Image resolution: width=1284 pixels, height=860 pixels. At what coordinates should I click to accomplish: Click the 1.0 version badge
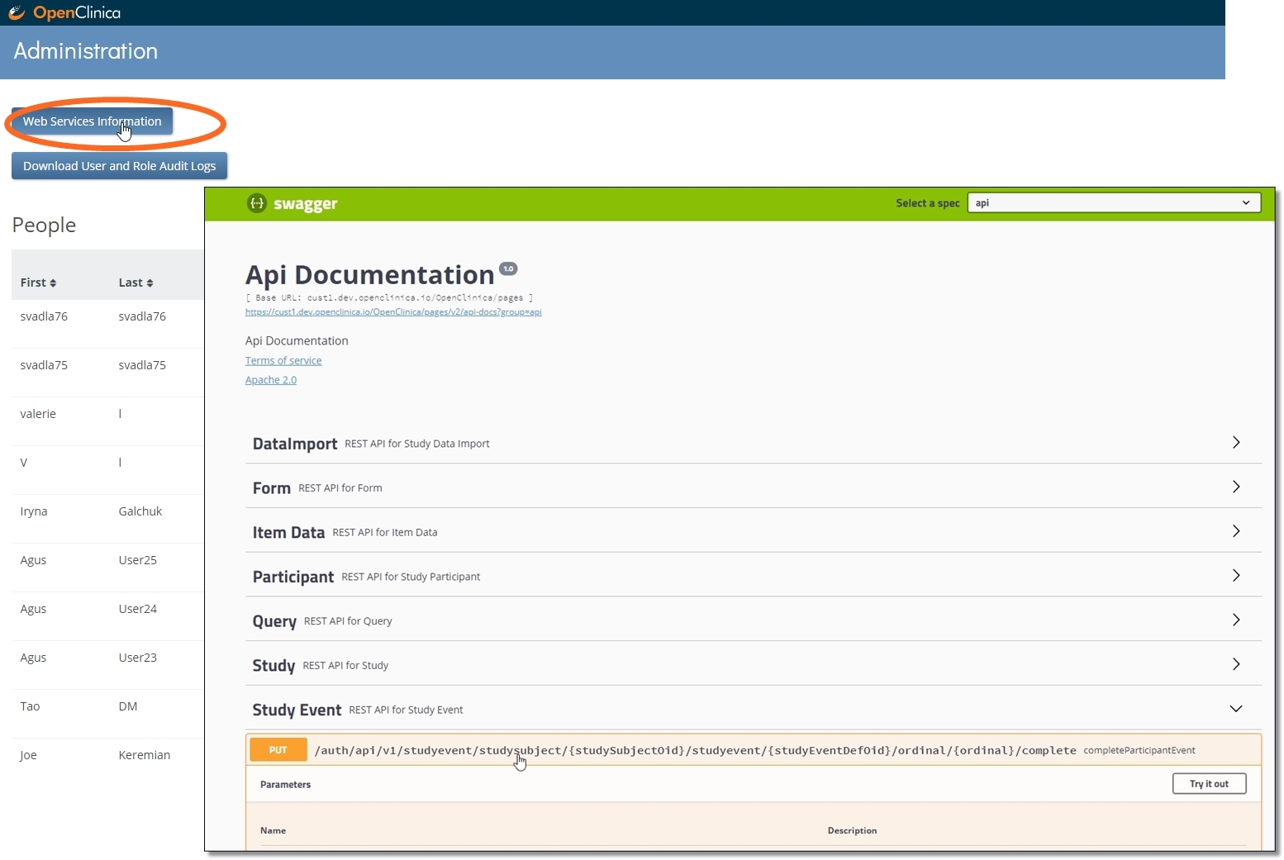click(508, 268)
